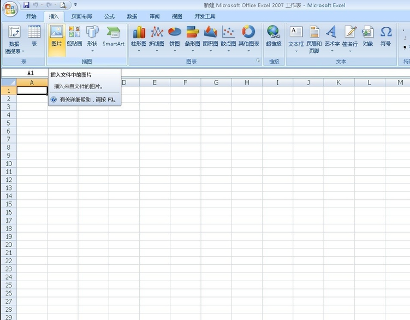Insert a SmartArt graphic
This screenshot has width=410, height=320.
[114, 36]
